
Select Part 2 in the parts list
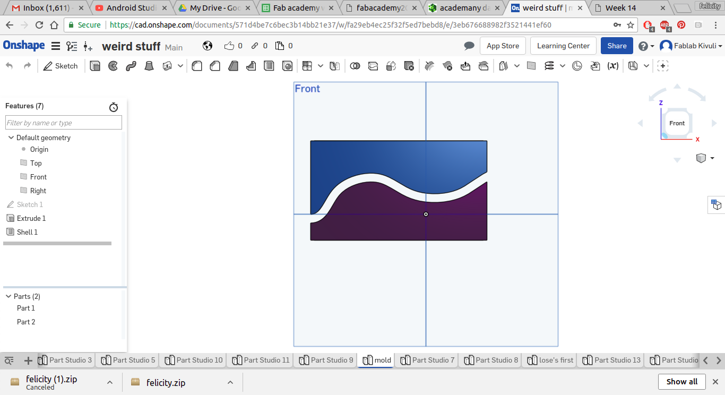coord(26,322)
